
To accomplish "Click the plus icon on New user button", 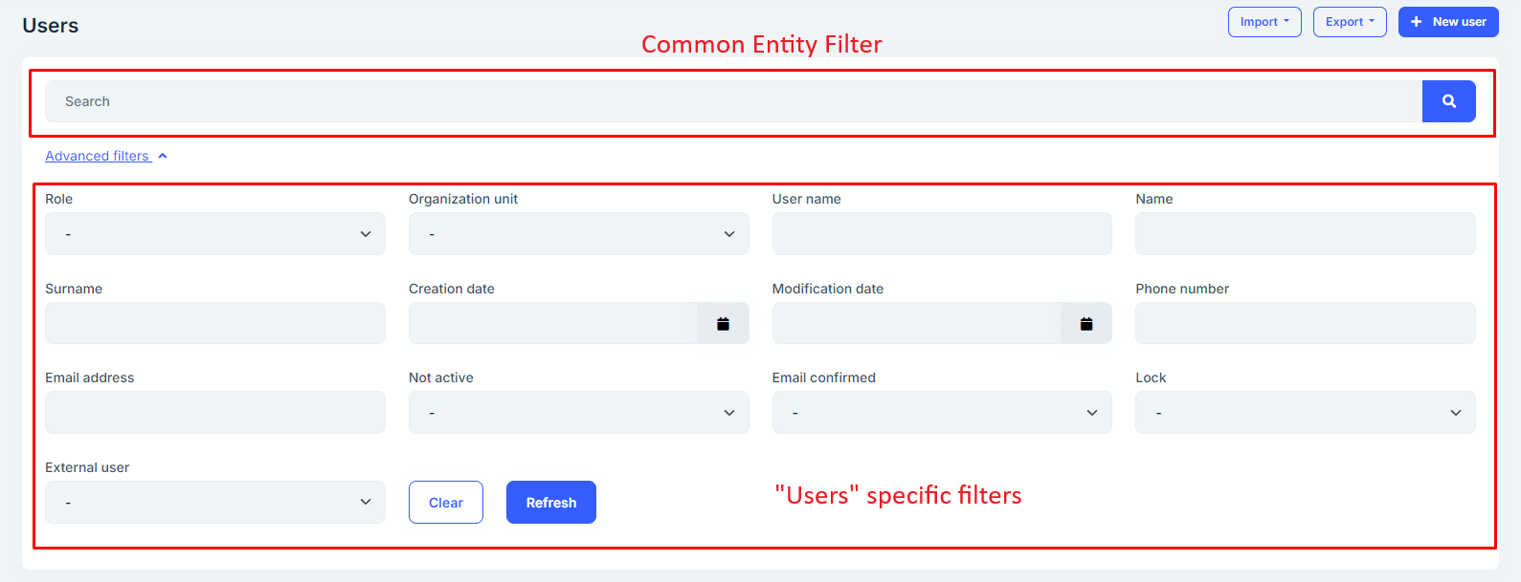I will (1416, 21).
